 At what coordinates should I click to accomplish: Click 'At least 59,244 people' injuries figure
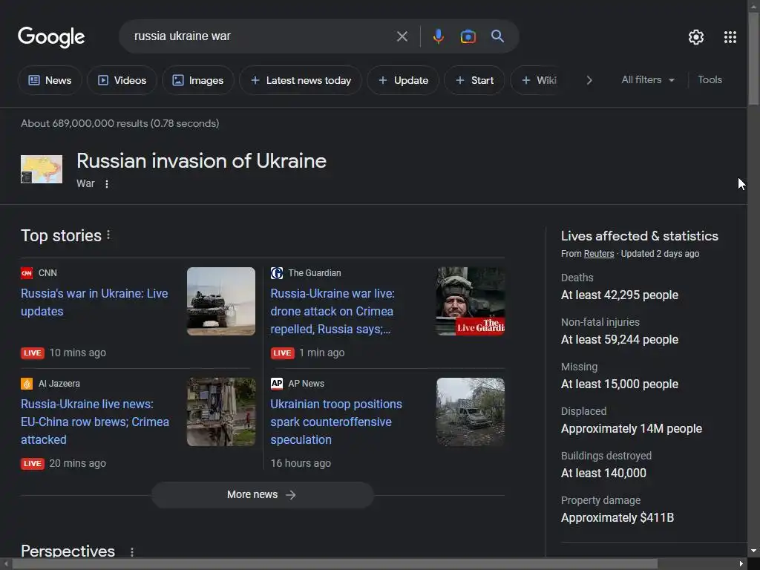pyautogui.click(x=620, y=340)
